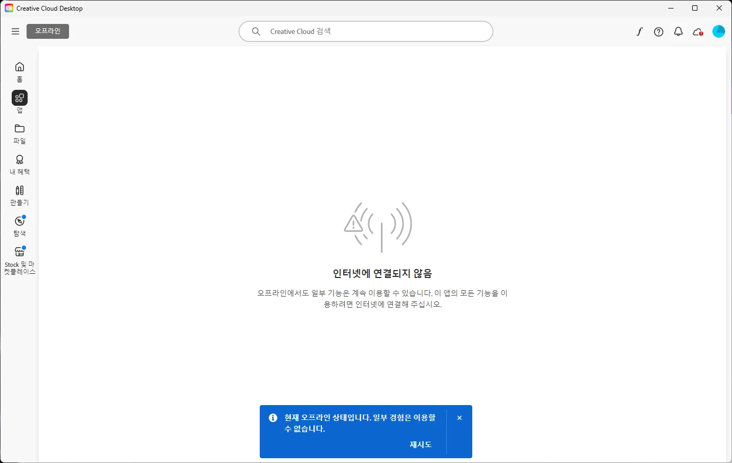Open the account profile avatar

[x=719, y=31]
